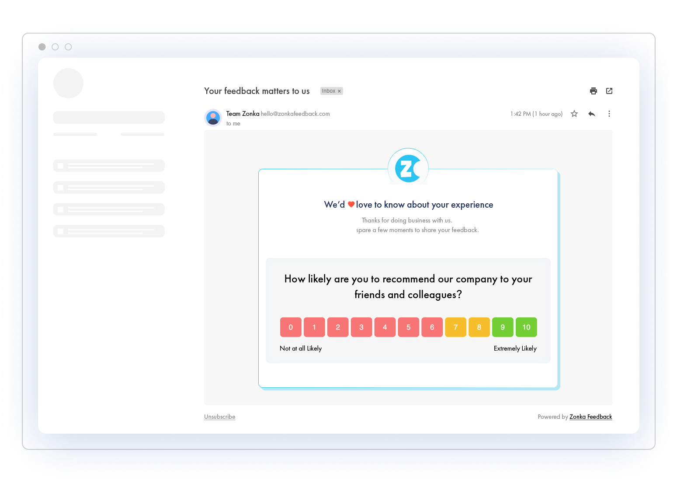This screenshot has width=677, height=480.
Task: Choose the yellow 8 rating button
Action: point(479,327)
